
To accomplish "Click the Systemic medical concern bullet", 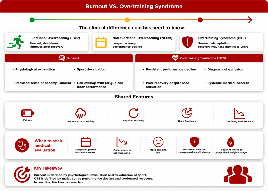I will (228, 83).
